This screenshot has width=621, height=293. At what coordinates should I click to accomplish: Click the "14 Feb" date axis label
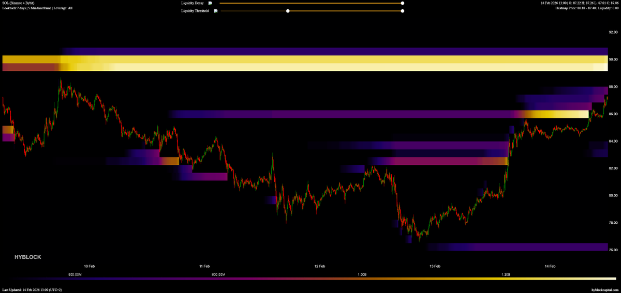(550, 266)
